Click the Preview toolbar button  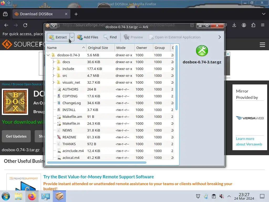coord(133,37)
